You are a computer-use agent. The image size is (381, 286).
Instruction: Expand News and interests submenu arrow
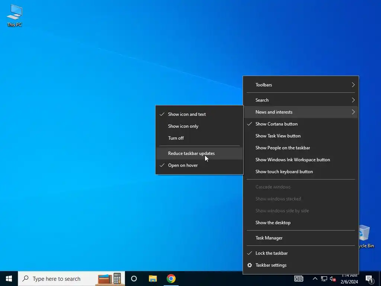pyautogui.click(x=353, y=112)
